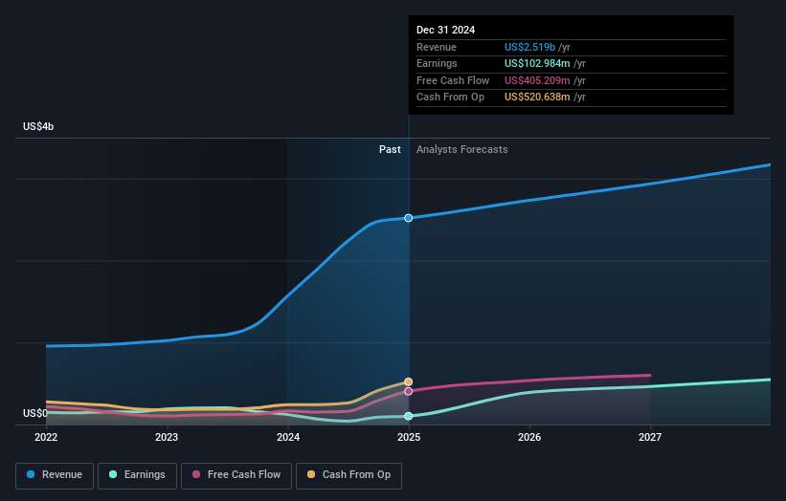Click the Dec 31 2024 tooltip date
The width and height of the screenshot is (786, 501).
pyautogui.click(x=445, y=30)
